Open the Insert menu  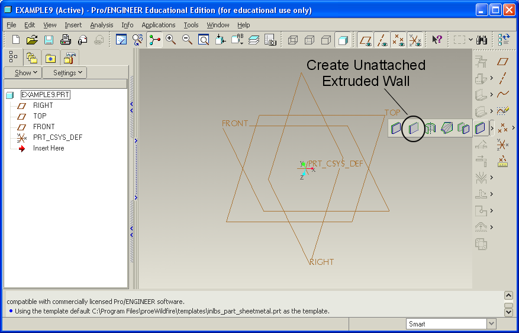(x=73, y=25)
